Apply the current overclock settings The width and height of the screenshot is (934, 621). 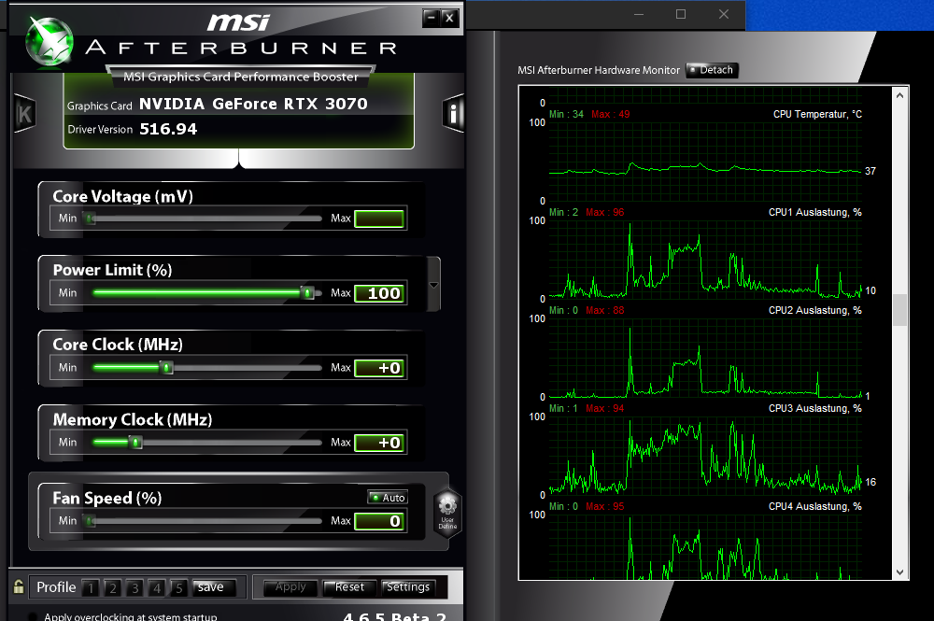290,587
